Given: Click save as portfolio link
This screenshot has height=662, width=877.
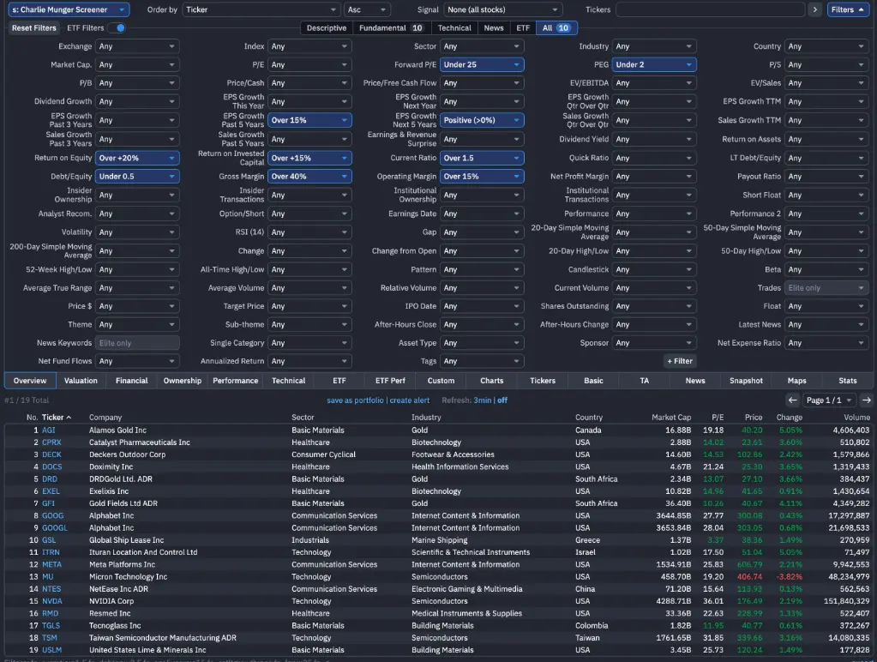Looking at the screenshot, I should coord(355,400).
